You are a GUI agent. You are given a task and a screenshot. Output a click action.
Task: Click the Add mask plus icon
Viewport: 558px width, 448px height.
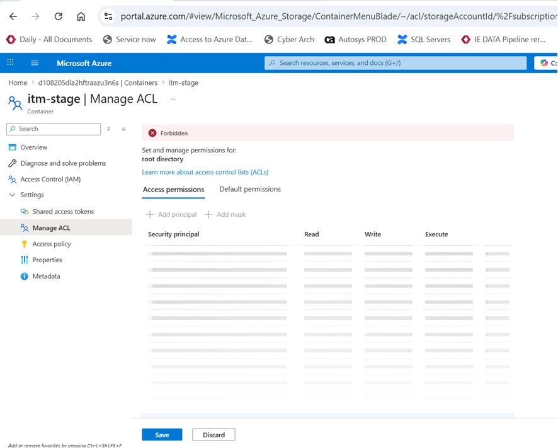pyautogui.click(x=208, y=214)
